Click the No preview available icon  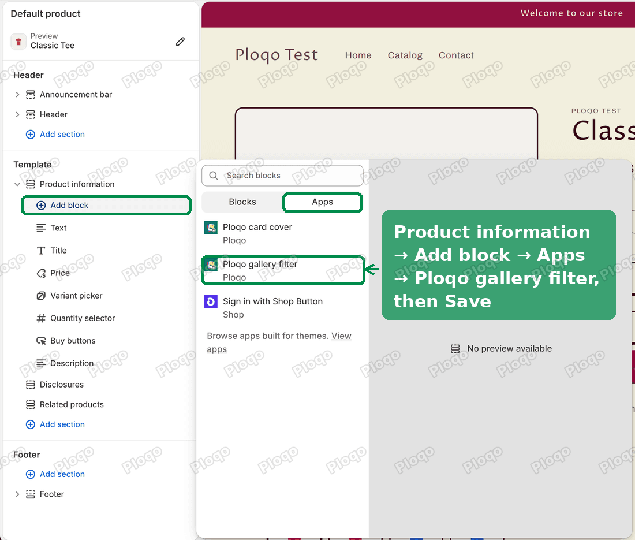[455, 349]
